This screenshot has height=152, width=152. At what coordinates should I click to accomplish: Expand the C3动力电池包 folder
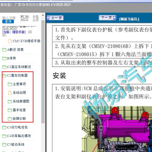(17, 127)
